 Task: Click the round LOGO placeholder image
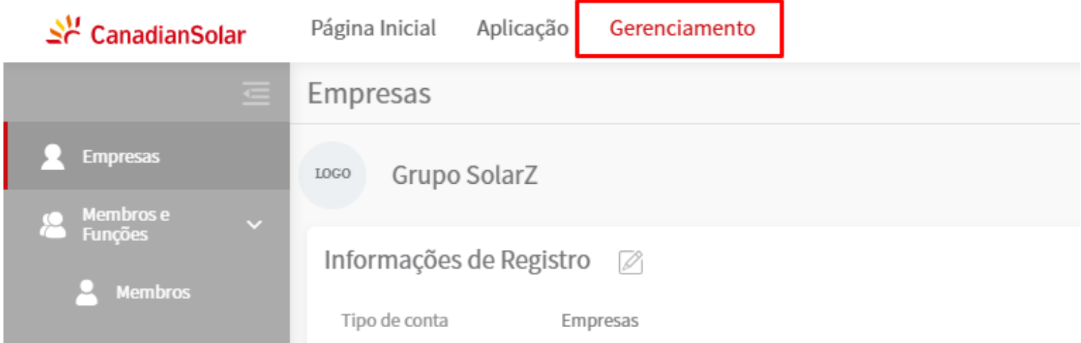[x=332, y=175]
